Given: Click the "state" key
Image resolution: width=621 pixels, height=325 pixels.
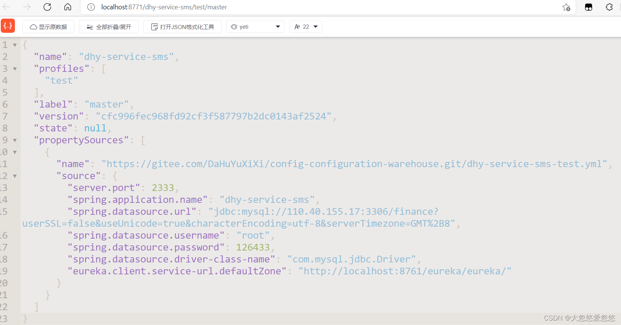Looking at the screenshot, I should (x=53, y=128).
